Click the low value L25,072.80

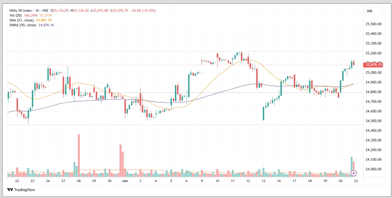coord(100,11)
